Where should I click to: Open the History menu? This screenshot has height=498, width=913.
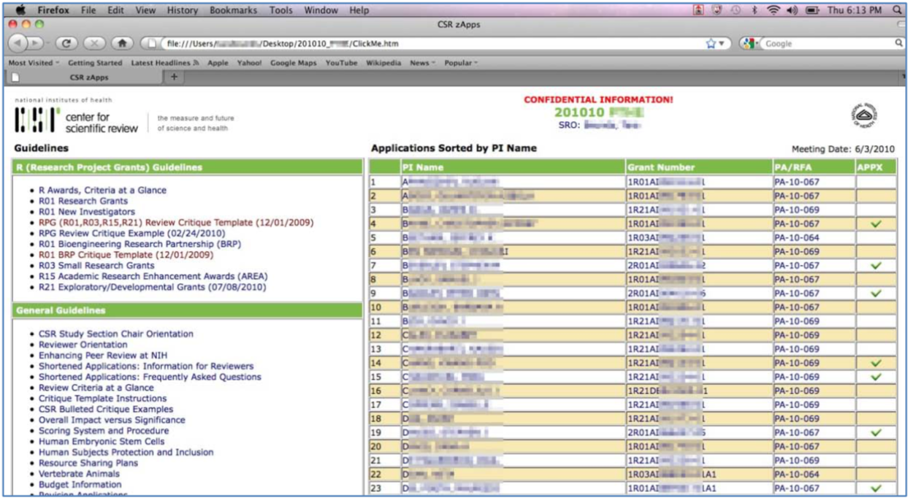tap(182, 10)
